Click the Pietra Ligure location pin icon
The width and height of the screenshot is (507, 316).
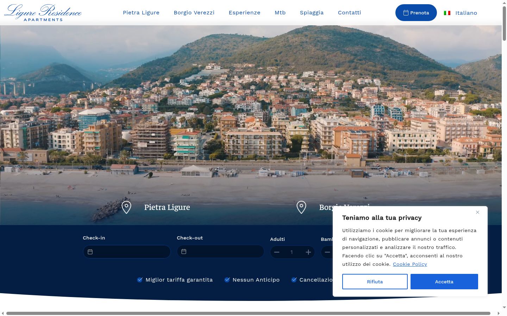click(126, 207)
